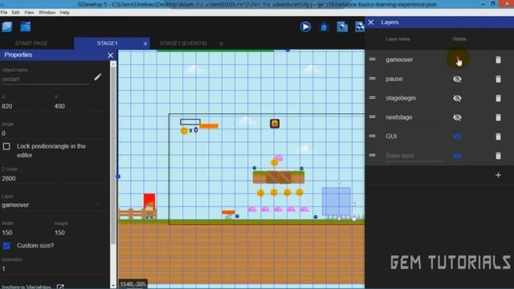Launch the scene preview with the play button
Image resolution: width=514 pixels, height=289 pixels.
pos(305,26)
